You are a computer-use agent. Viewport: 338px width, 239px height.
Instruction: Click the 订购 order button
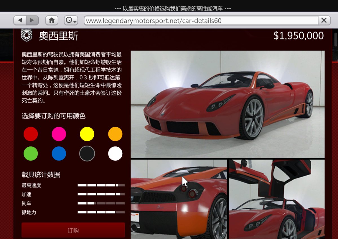[73, 230]
